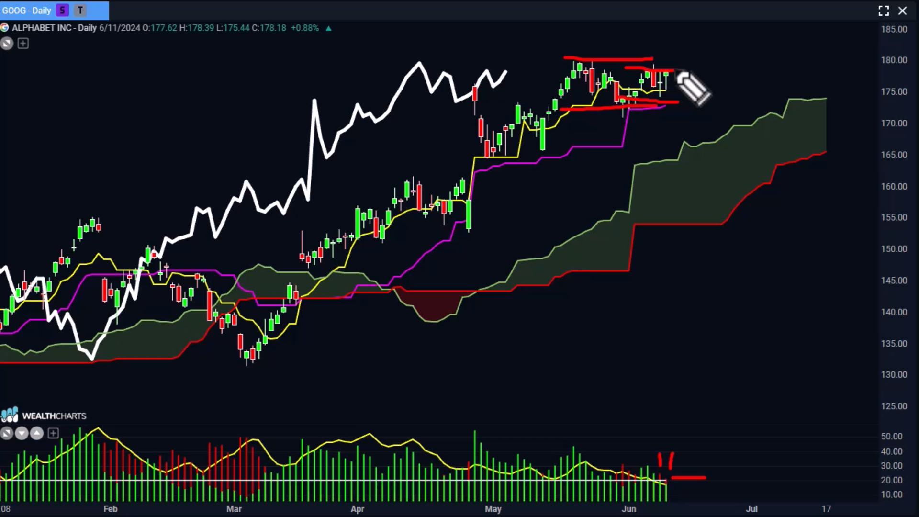Maximize the lower indicator pane
Screen dimensions: 919x517
point(7,433)
